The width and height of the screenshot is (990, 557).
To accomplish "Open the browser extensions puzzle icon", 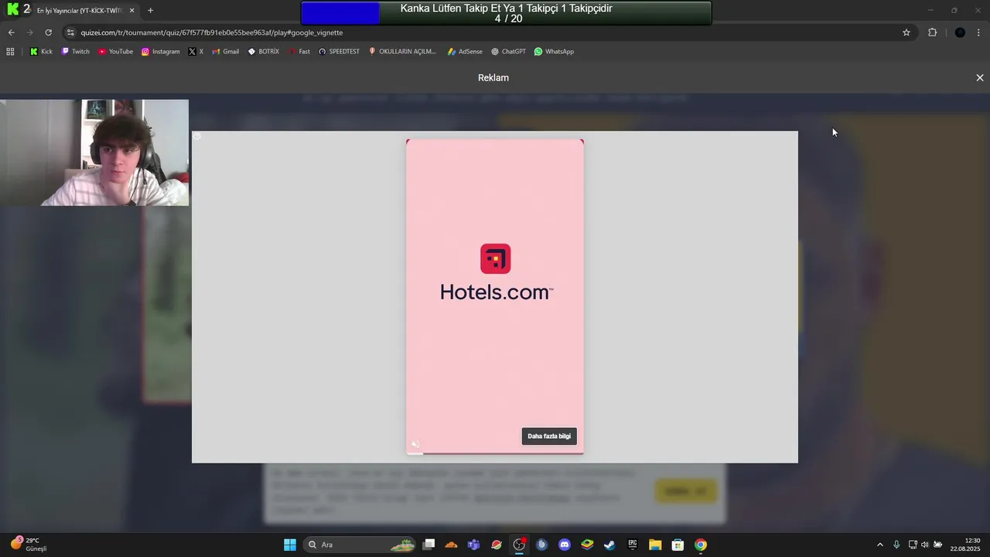I will point(932,32).
